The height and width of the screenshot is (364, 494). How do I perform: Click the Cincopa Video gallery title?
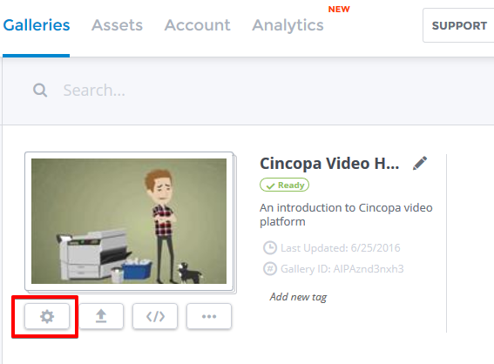tap(329, 164)
